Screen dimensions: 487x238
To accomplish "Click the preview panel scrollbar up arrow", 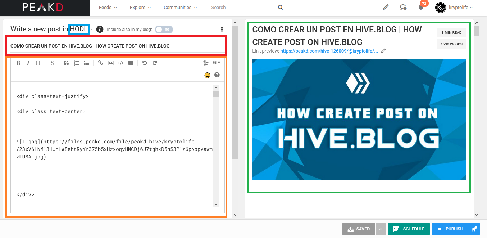I will pos(477,23).
